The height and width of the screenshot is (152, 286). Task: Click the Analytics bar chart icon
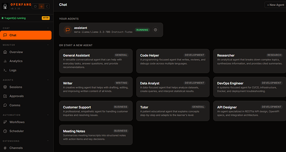point(5,61)
